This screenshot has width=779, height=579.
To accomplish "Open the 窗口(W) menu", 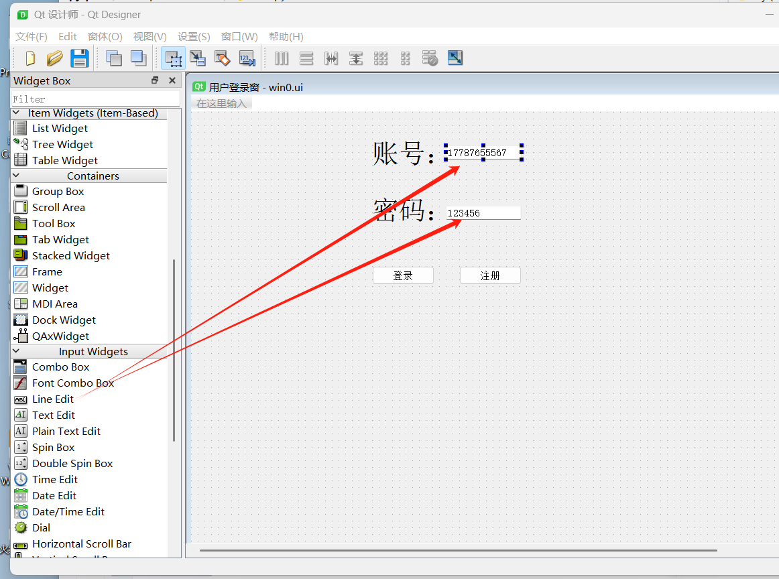I will tap(239, 37).
